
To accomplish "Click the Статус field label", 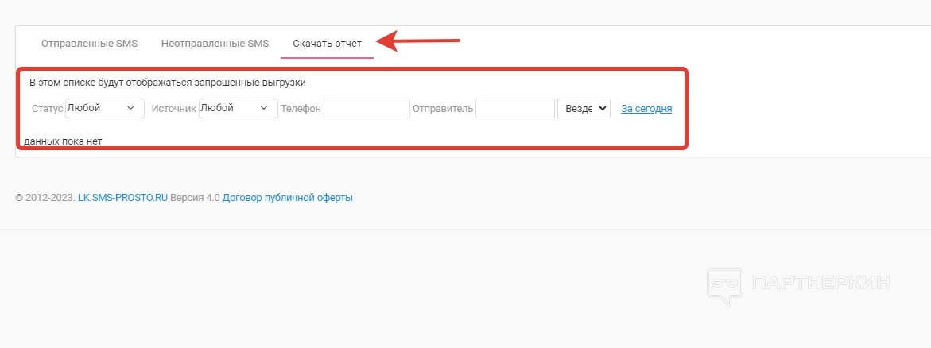I will coord(47,109).
